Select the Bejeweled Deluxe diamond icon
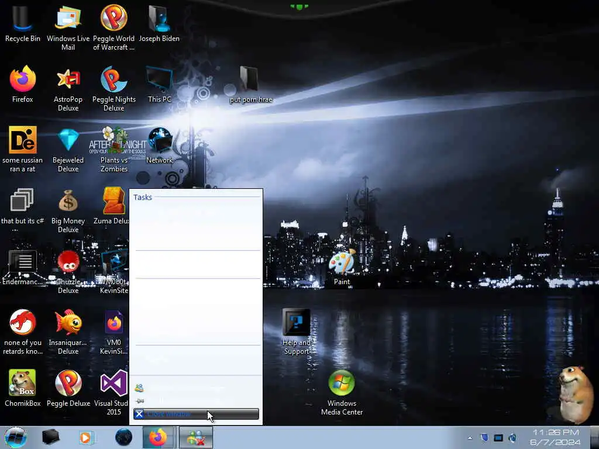Image resolution: width=599 pixels, height=449 pixels. click(68, 149)
